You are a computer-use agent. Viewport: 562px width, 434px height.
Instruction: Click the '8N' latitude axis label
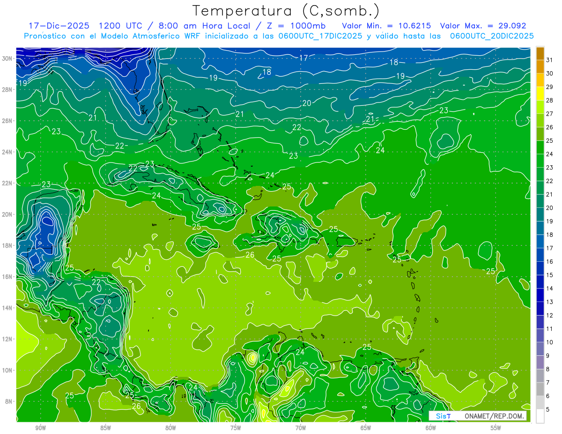(x=9, y=401)
